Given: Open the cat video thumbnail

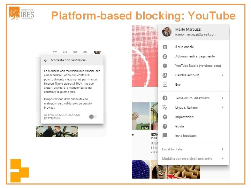Looking at the screenshot, I should tap(159, 170).
